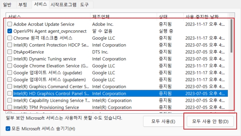Sort by the 제조업체 column header
241x136 pixels.
coord(123,16)
